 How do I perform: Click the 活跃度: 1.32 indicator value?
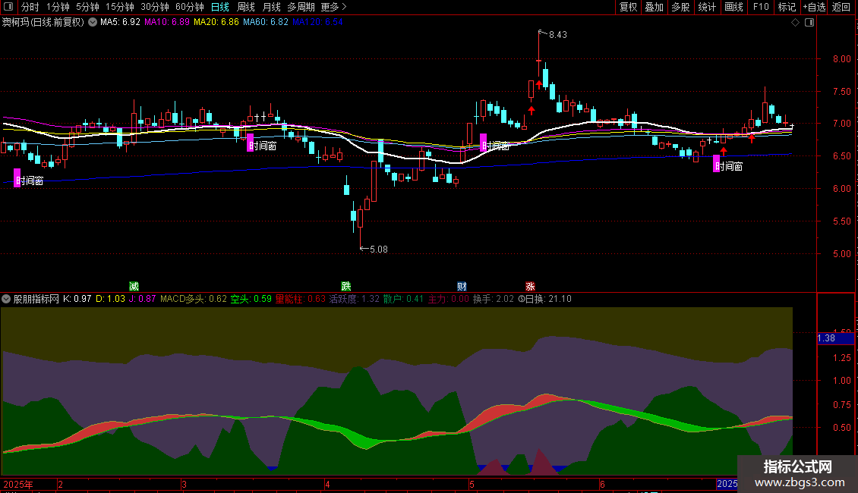[354, 299]
